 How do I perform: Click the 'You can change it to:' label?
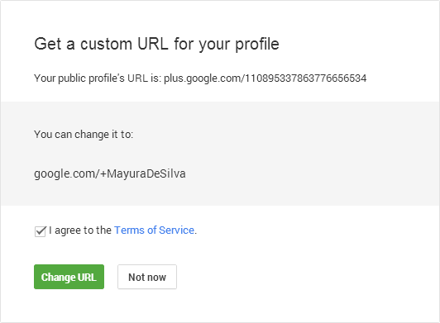(84, 135)
